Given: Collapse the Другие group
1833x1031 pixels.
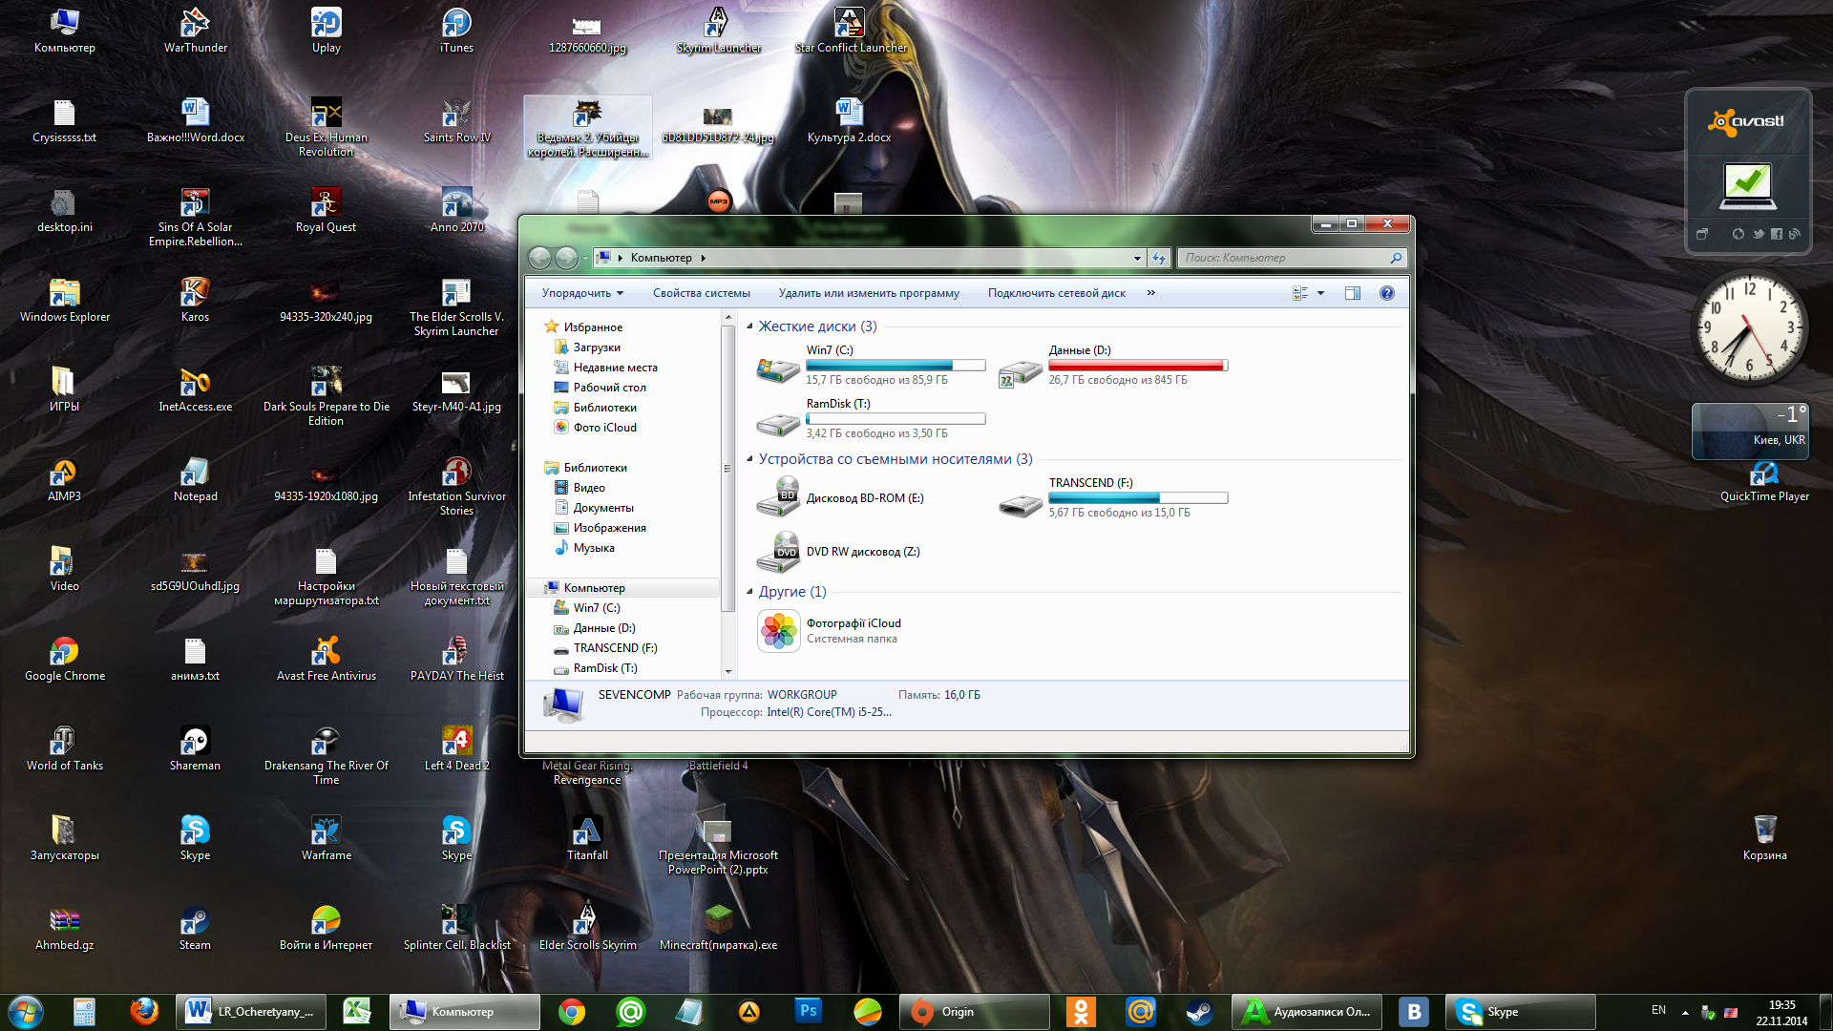Looking at the screenshot, I should point(749,592).
